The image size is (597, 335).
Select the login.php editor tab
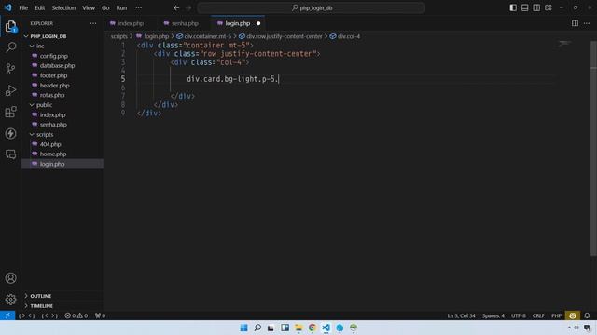click(237, 23)
